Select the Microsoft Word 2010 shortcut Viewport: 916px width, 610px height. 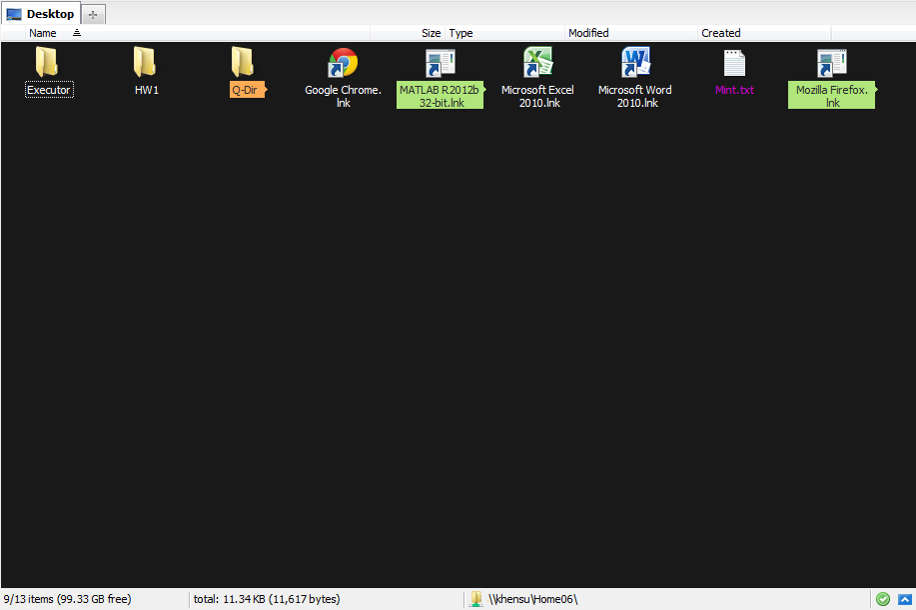click(x=635, y=64)
